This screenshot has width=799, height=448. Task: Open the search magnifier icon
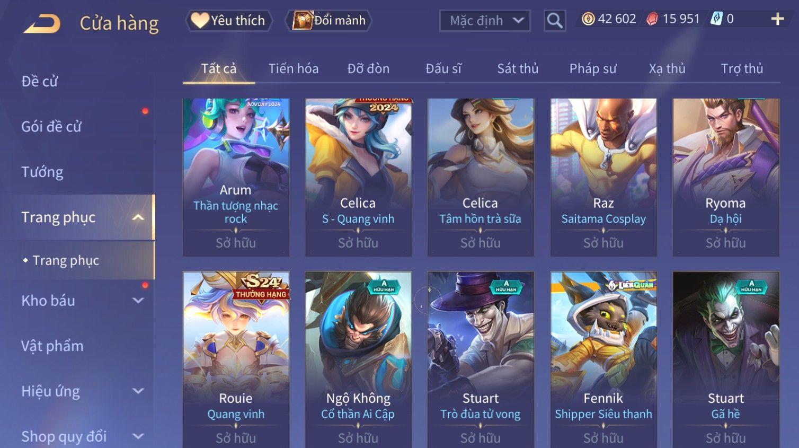(x=555, y=21)
